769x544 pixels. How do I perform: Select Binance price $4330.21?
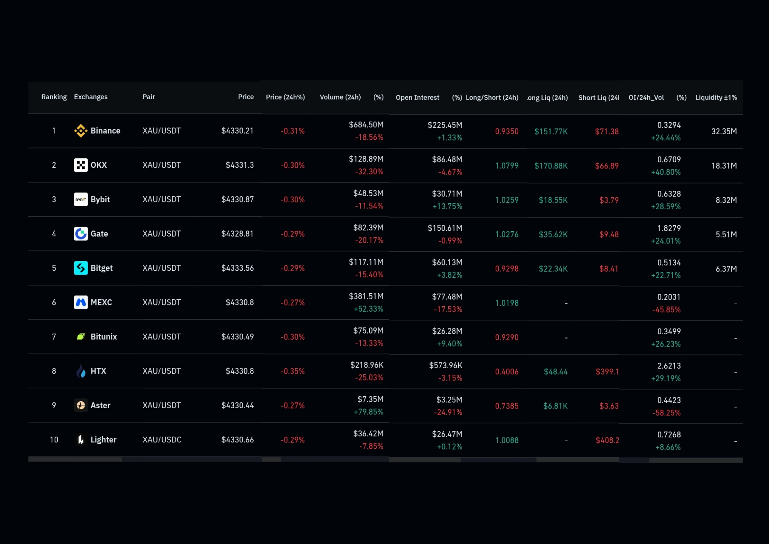238,131
